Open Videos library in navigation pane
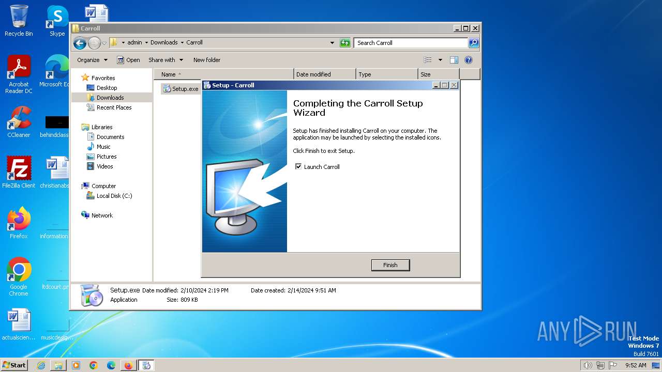Viewport: 662px width, 372px height. [x=104, y=166]
